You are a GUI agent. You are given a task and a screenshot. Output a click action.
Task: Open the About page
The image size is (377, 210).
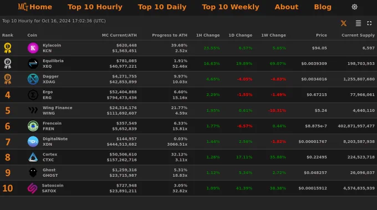point(287,7)
